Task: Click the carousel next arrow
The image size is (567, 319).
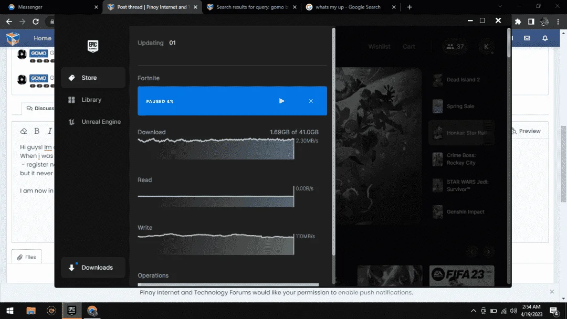Action: coord(489,252)
